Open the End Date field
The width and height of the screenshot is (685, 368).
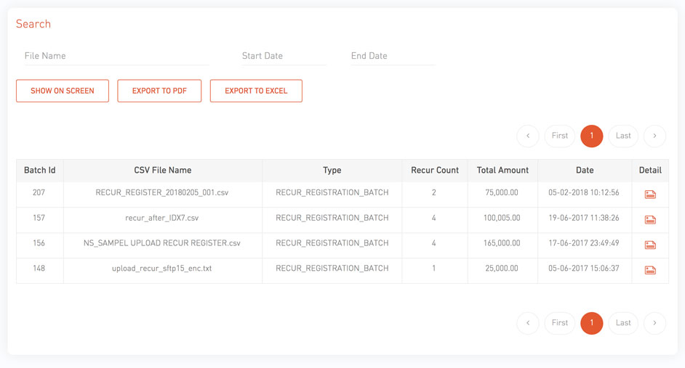393,56
